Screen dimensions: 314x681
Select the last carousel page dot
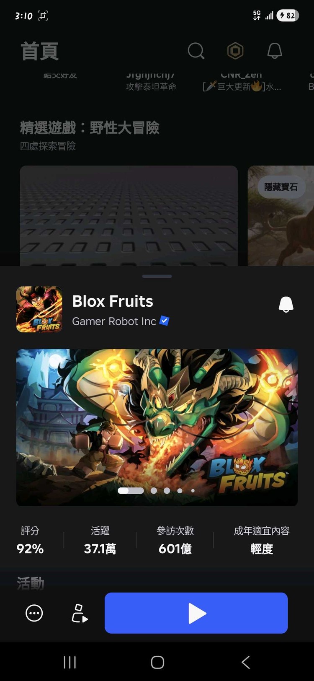[x=193, y=491]
